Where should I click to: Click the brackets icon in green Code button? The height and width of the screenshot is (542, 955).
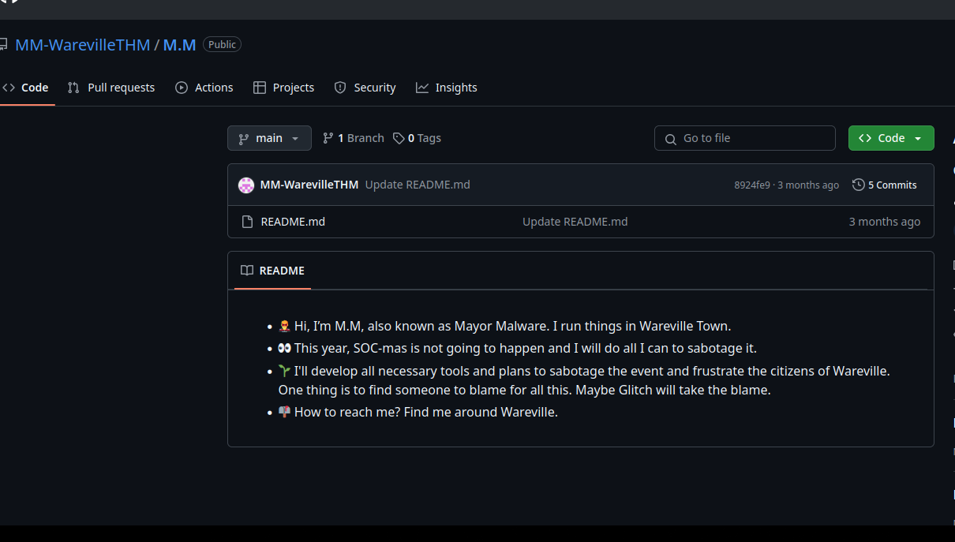point(865,138)
